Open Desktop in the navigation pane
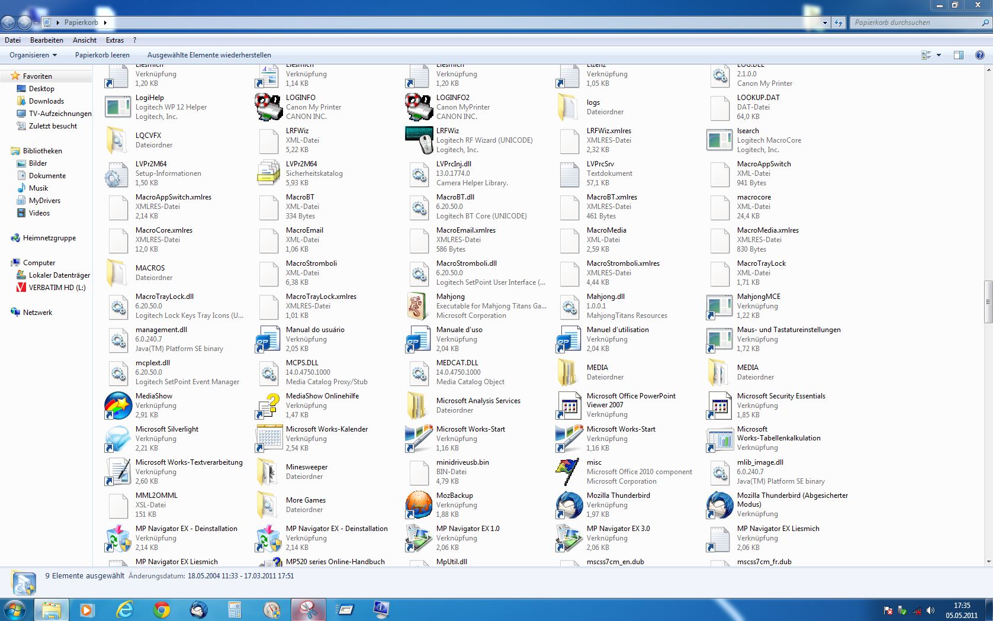 pyautogui.click(x=41, y=89)
